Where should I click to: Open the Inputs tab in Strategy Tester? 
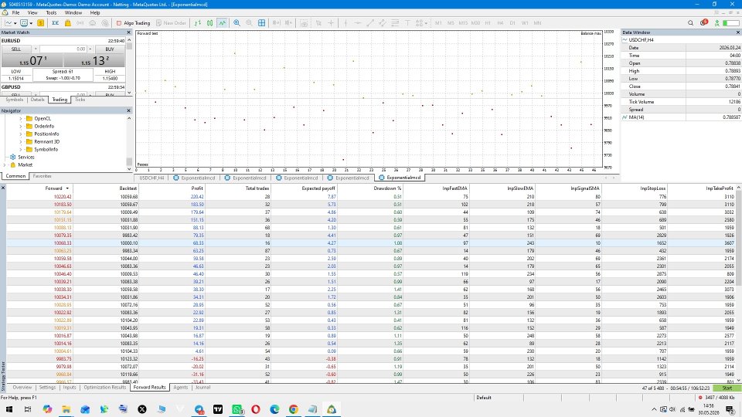(69, 387)
